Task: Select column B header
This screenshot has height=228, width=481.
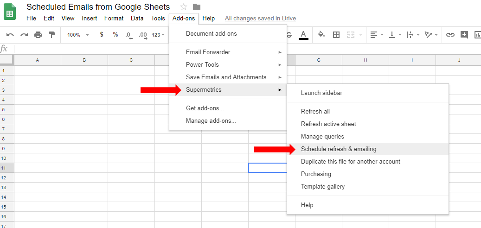Action: [x=84, y=60]
